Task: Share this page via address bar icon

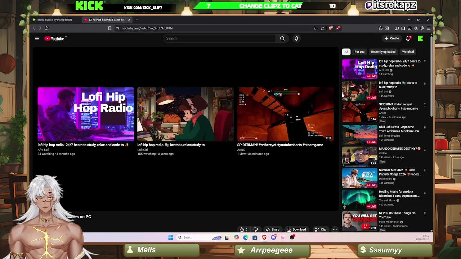Action: [322, 28]
